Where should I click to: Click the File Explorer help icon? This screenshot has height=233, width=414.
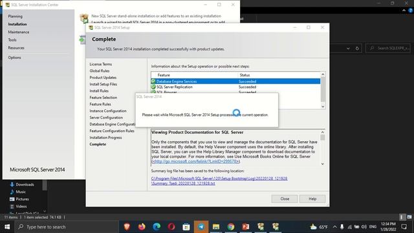coord(411,10)
